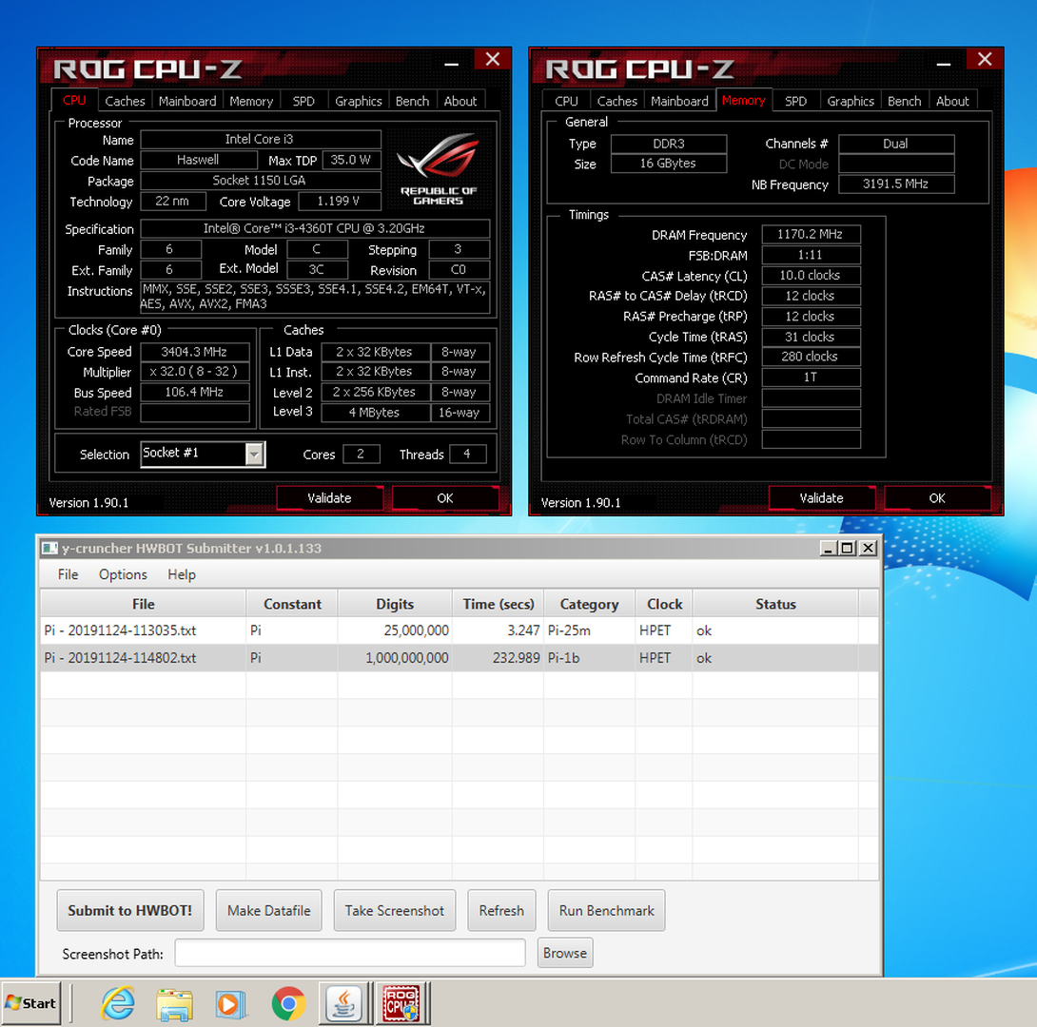Open About tab in left CPU-Z window

point(460,101)
